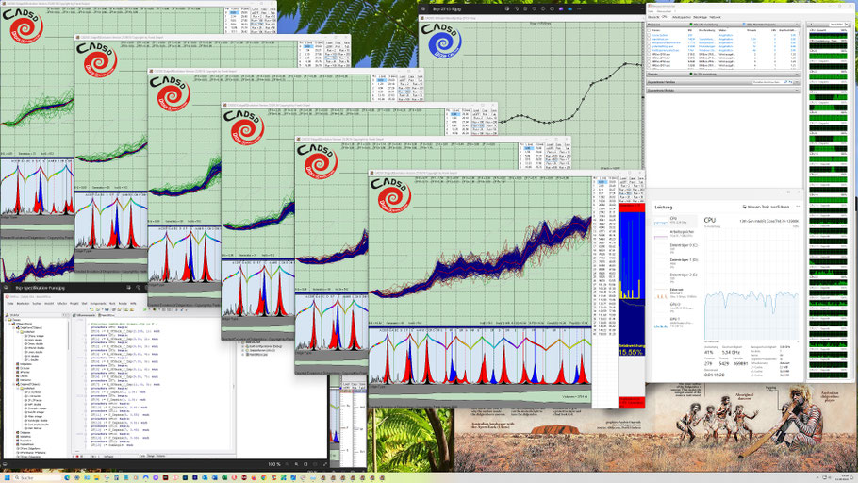Tick checkbox for SearchHost.exe process
Screen dimensions: 858x483
point(649,39)
